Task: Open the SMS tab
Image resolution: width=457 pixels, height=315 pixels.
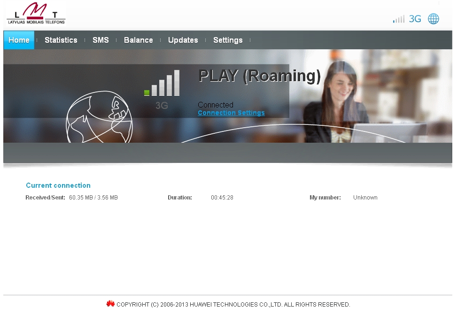Action: tap(101, 40)
